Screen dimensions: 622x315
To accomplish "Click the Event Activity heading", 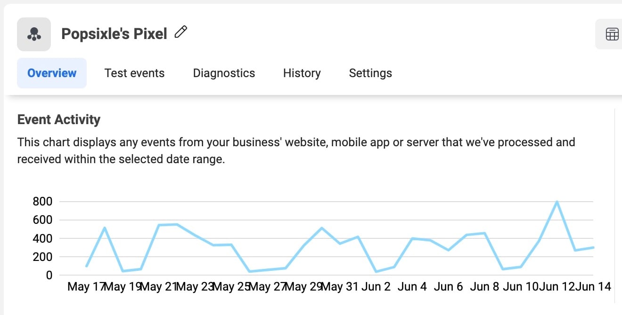I will click(x=58, y=119).
